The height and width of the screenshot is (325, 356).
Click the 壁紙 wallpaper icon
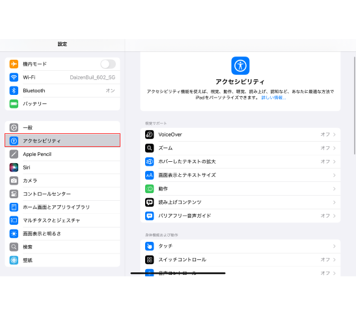tap(14, 260)
